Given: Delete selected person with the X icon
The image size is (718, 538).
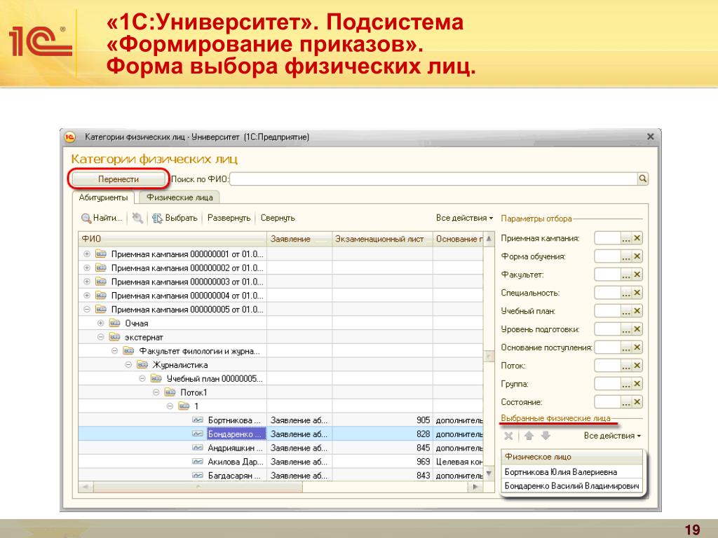Looking at the screenshot, I should click(508, 436).
